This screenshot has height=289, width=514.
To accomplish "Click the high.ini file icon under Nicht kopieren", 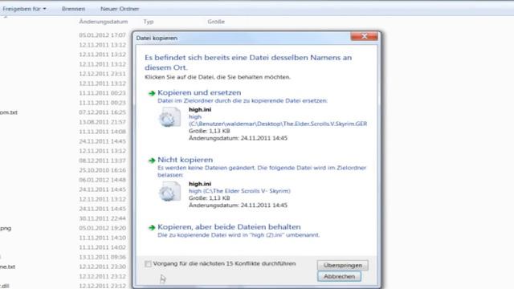I will coord(169,191).
